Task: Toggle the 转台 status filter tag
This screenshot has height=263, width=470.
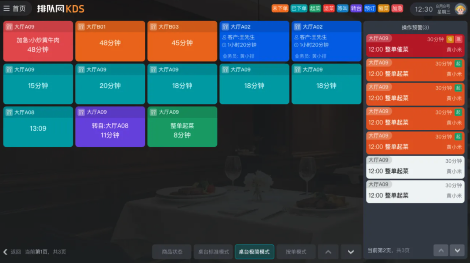Action: (x=356, y=8)
